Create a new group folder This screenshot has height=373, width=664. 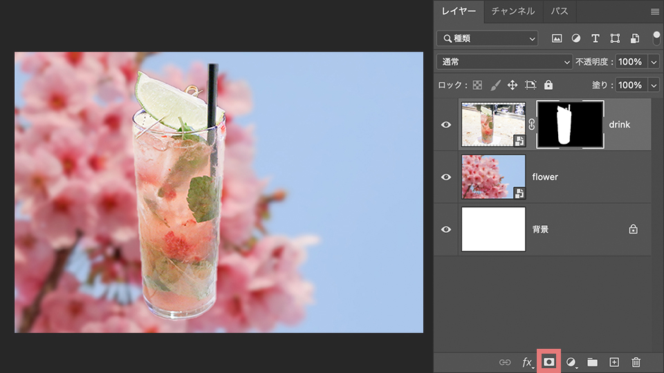click(593, 362)
